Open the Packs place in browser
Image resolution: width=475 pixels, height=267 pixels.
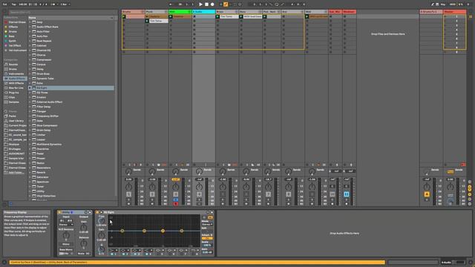coord(12,116)
